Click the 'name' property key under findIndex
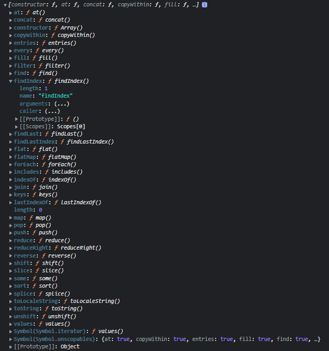329x351 pixels. (x=26, y=96)
